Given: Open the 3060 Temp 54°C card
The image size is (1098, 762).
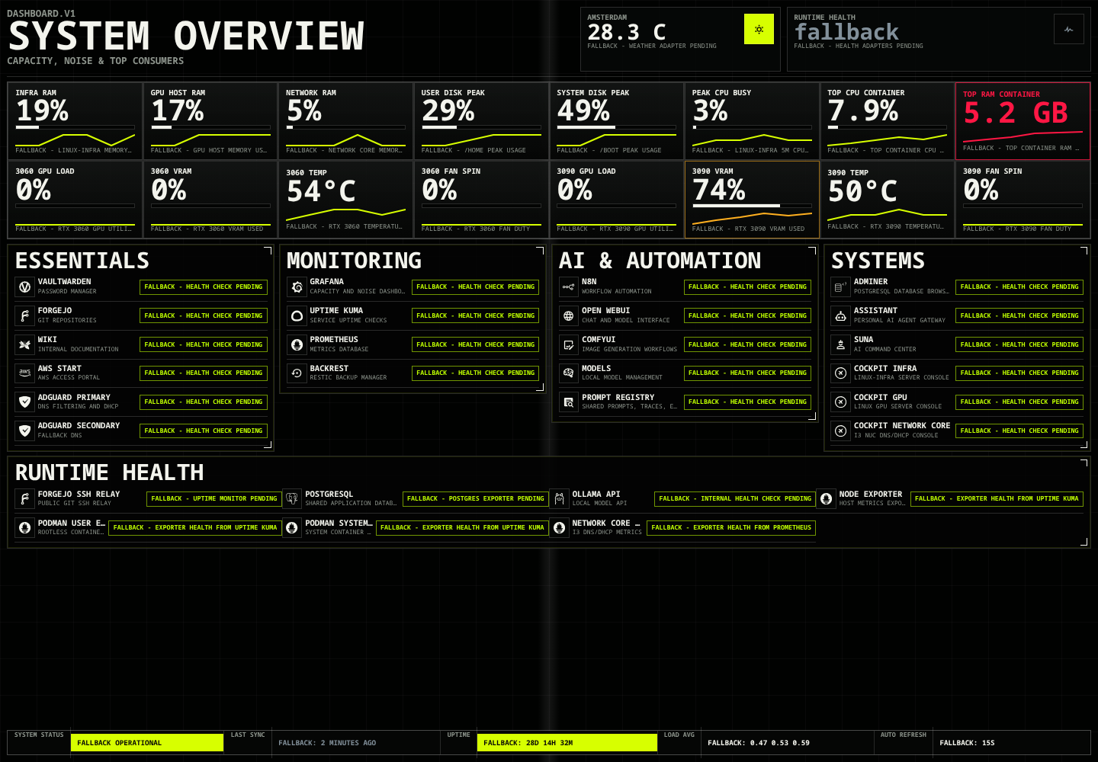Looking at the screenshot, I should [x=346, y=200].
